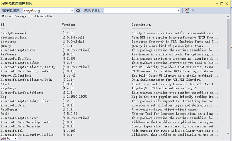
Task: Click horizontal scrollbar right arrow
Action: tap(223, 138)
